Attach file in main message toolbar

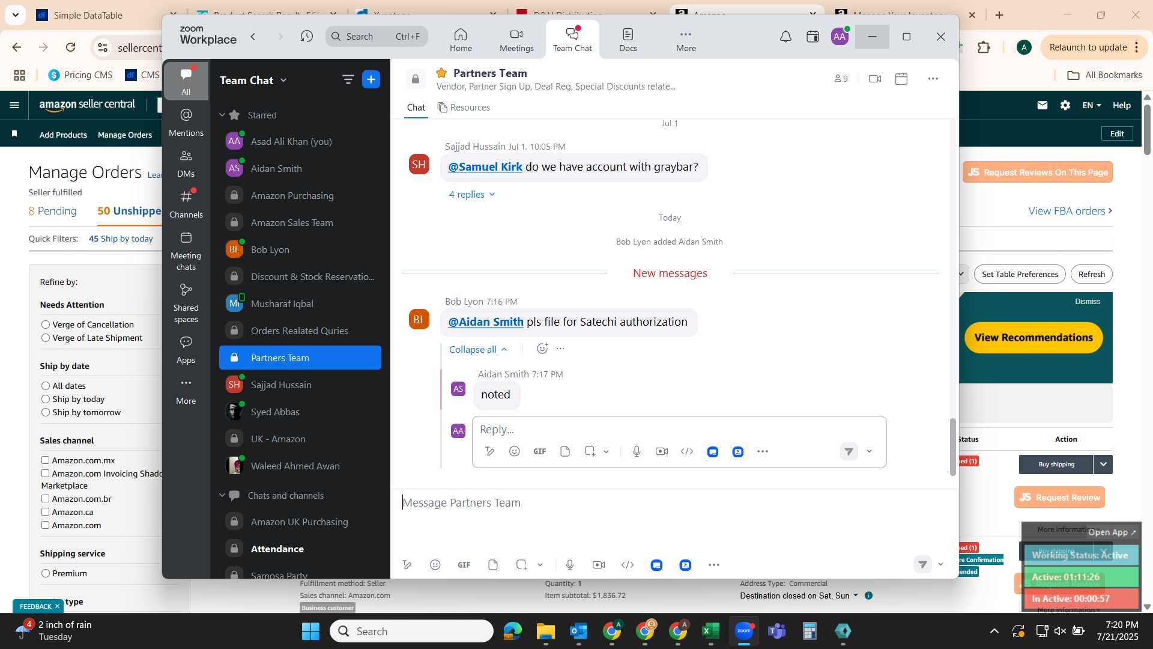(x=493, y=565)
